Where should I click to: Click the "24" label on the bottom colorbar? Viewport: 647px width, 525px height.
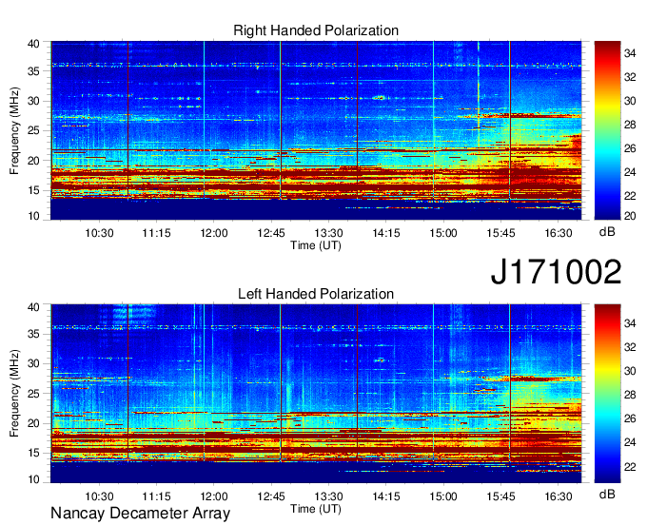[630, 442]
